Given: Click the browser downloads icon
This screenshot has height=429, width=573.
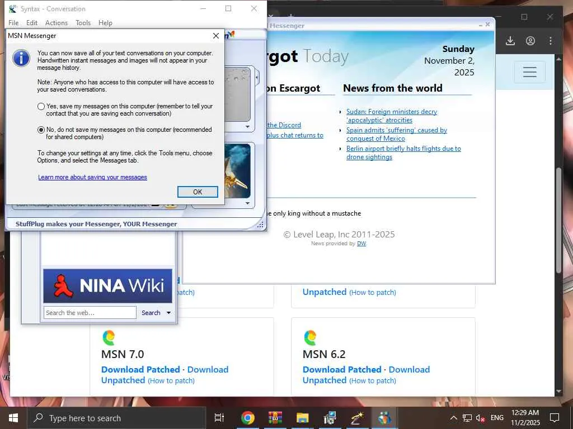Looking at the screenshot, I should click(x=510, y=41).
